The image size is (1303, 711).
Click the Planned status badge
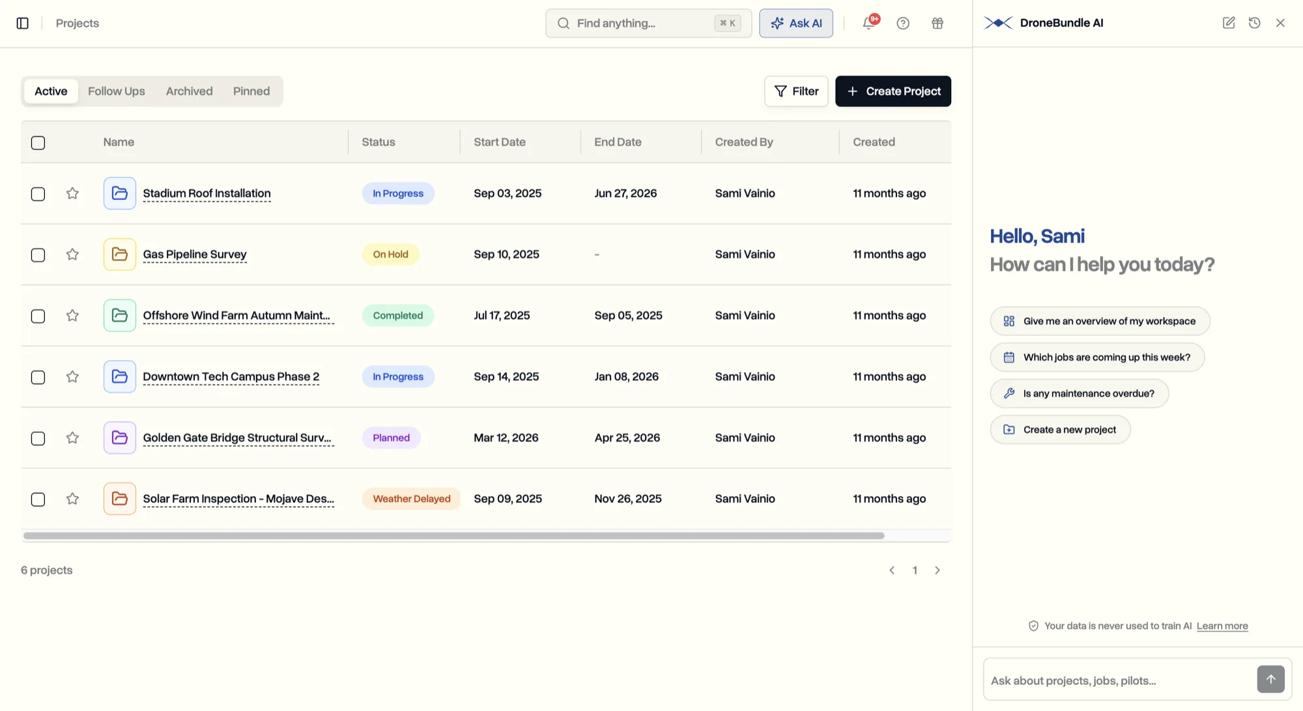coord(392,438)
